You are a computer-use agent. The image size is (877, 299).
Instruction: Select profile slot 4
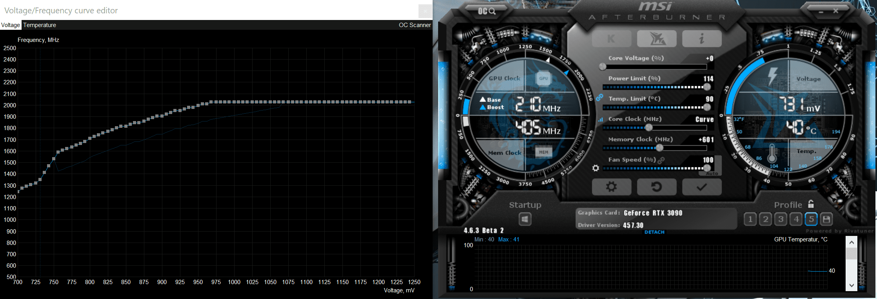click(x=796, y=219)
